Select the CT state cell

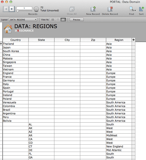41,146
